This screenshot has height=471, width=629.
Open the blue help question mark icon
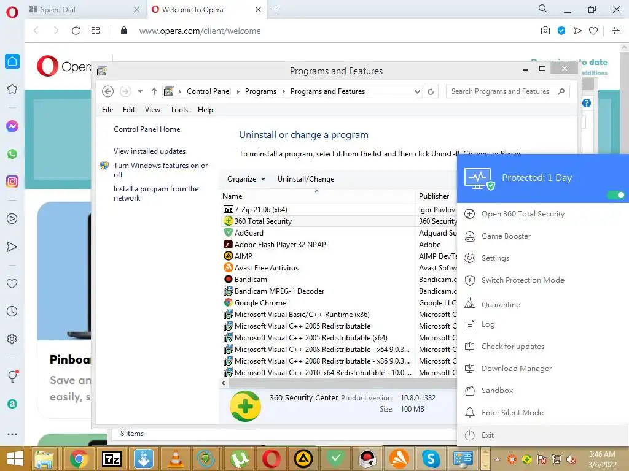click(x=587, y=103)
